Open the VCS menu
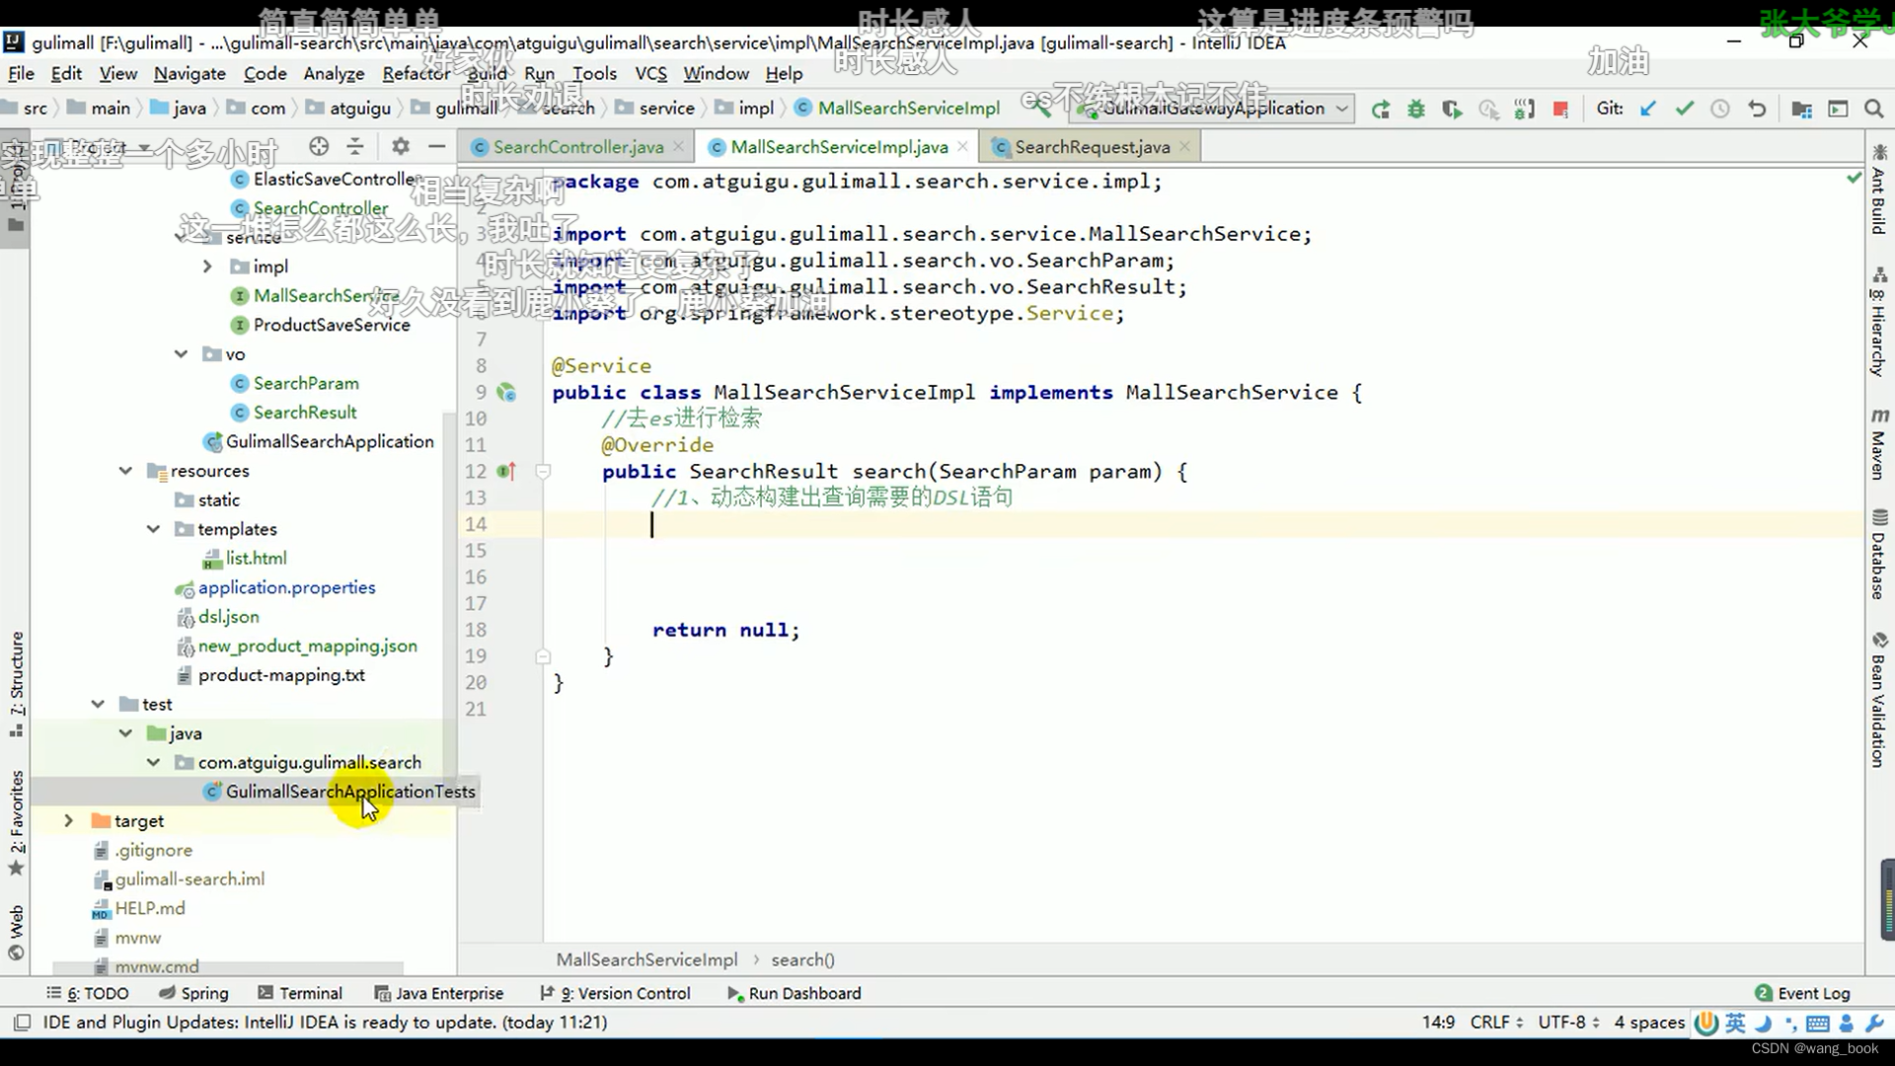1895x1066 pixels. pyautogui.click(x=650, y=73)
